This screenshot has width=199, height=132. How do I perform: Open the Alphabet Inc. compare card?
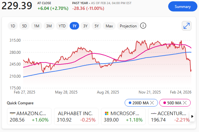76,116
